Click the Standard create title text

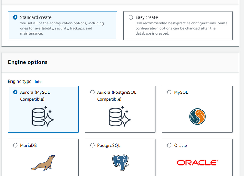click(x=36, y=17)
